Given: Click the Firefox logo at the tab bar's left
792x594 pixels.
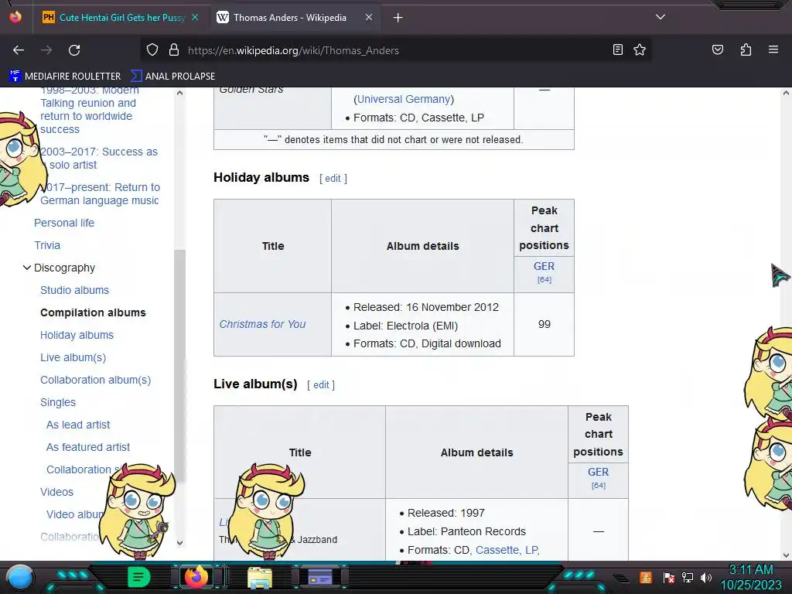Looking at the screenshot, I should tap(15, 17).
